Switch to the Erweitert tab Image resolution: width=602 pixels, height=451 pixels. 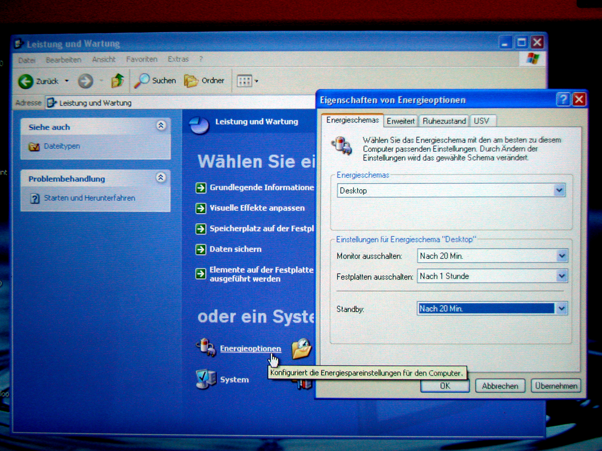pos(401,121)
